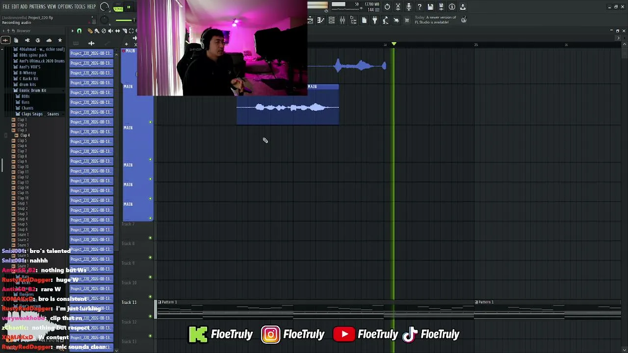Screen dimensions: 628x353
Task: Pause playback with the transport pause button
Action: coord(129,7)
